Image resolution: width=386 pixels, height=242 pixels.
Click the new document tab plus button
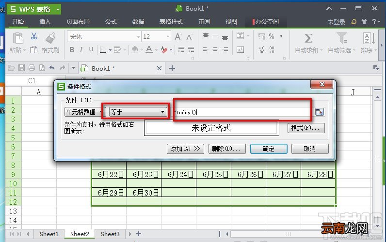172,68
